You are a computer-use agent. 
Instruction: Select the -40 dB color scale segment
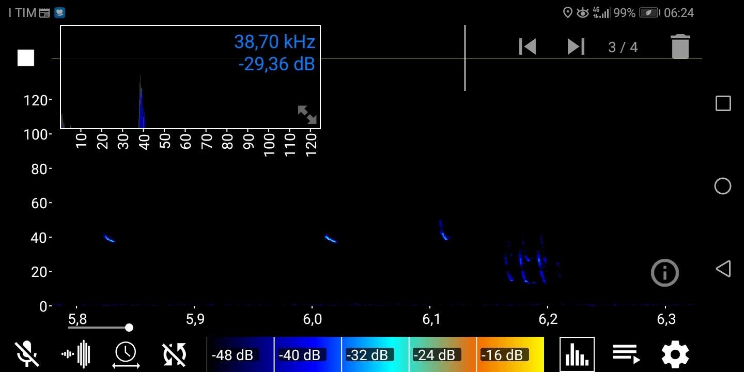[308, 354]
